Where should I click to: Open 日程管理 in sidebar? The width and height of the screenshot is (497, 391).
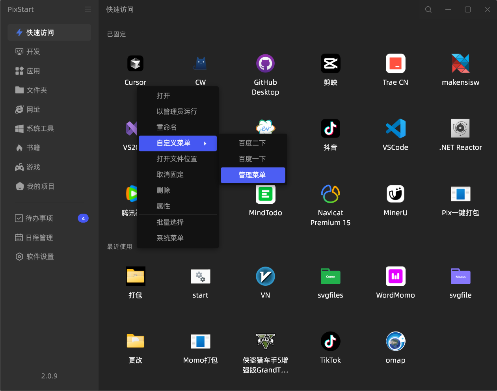(49, 238)
